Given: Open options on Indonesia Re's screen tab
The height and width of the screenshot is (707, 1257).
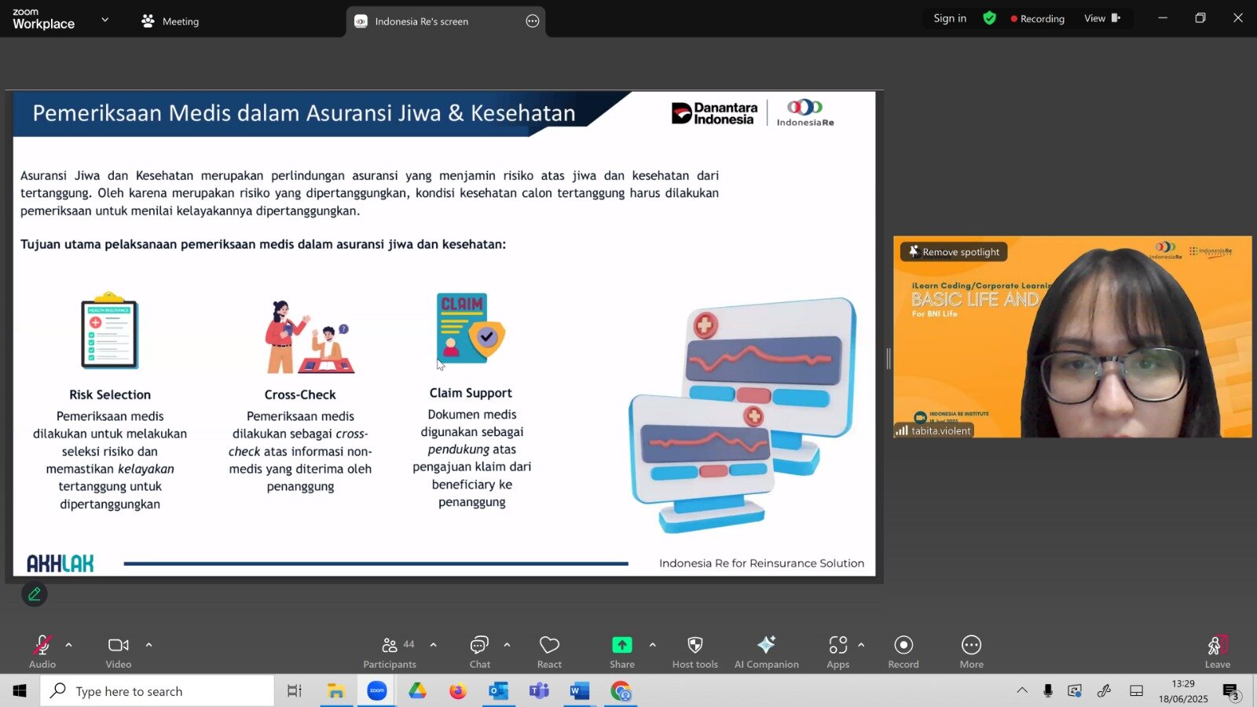Looking at the screenshot, I should pos(533,21).
